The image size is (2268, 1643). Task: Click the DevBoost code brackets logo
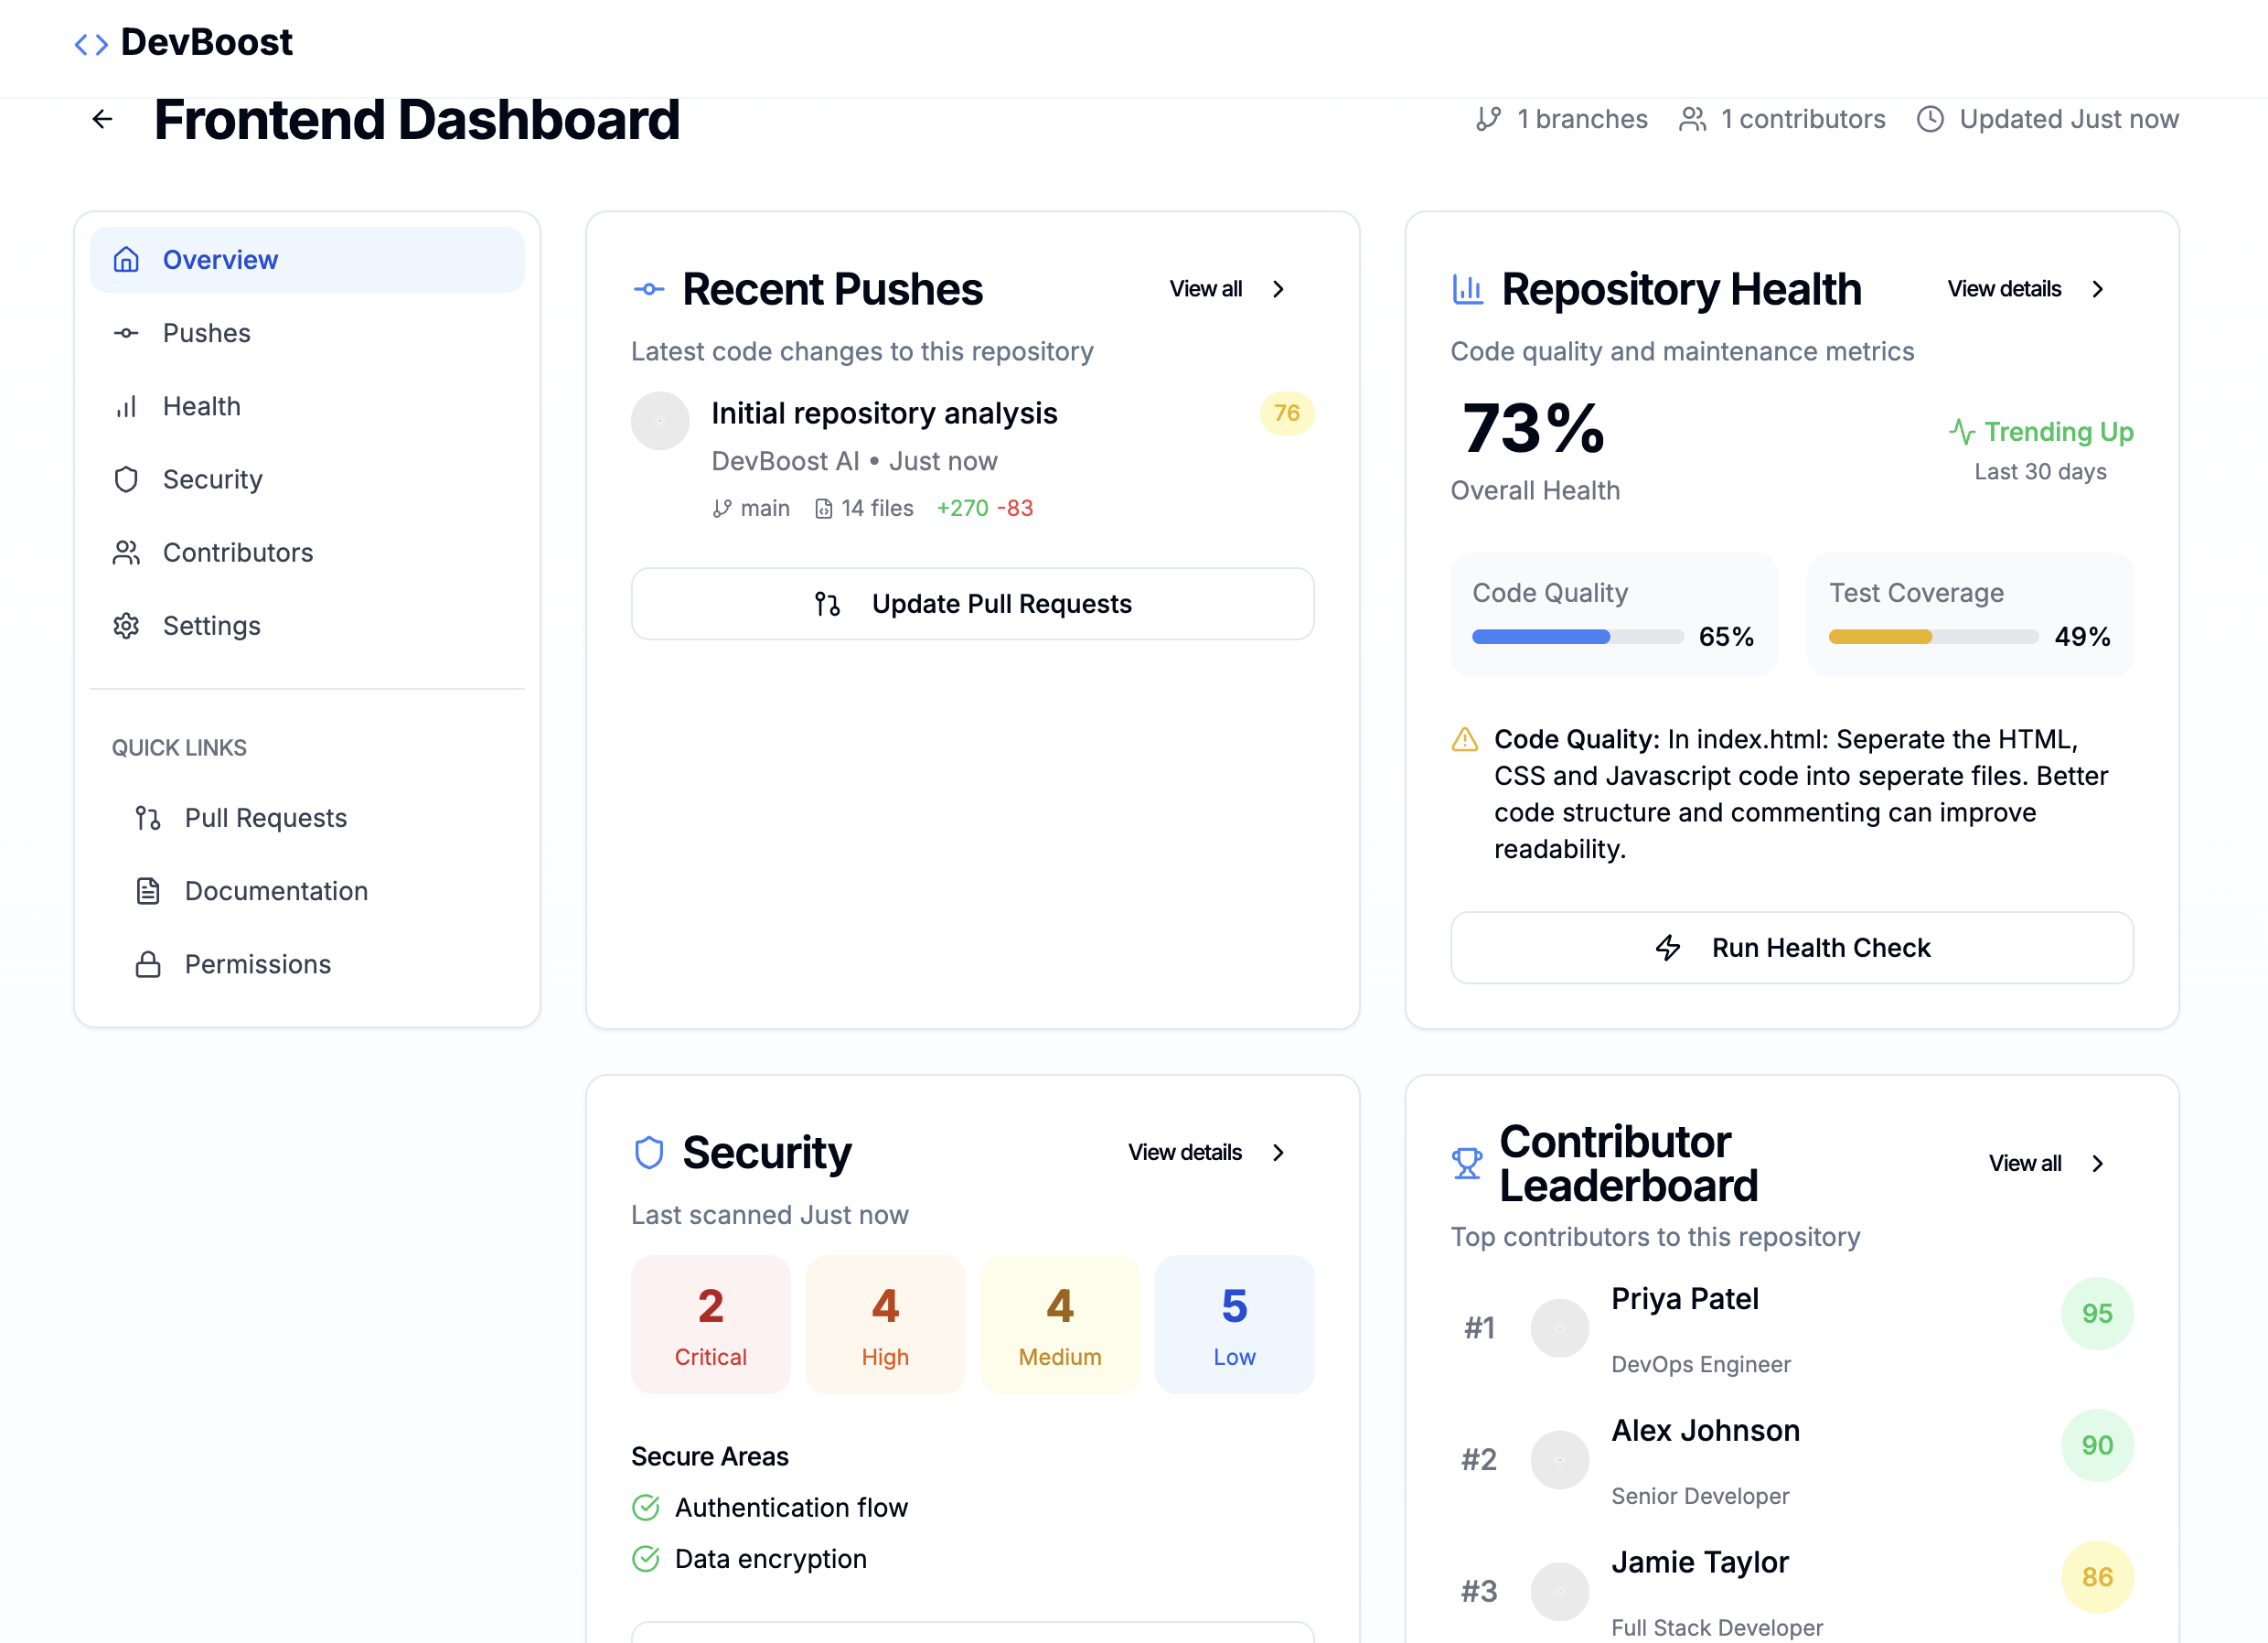click(x=91, y=44)
